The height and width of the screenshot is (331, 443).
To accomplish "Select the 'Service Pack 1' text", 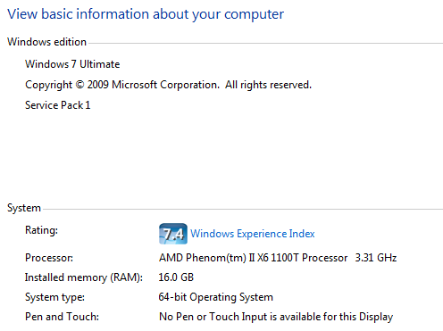I will tap(57, 105).
